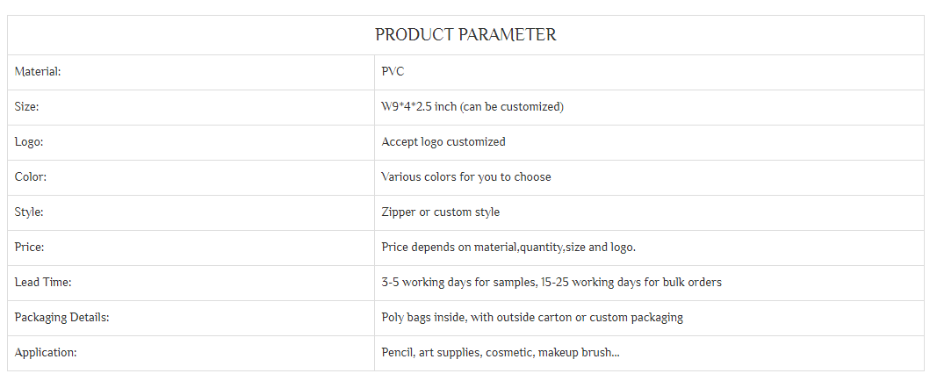
Task: Click the Logo: row label
Action: pyautogui.click(x=29, y=142)
